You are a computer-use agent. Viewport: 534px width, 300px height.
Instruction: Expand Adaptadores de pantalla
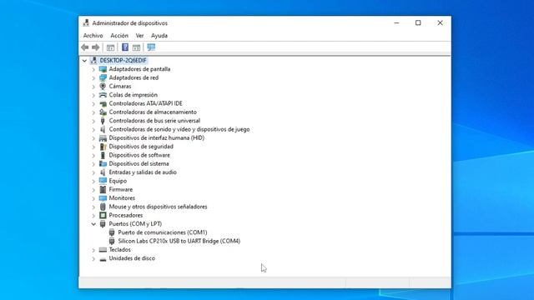(x=93, y=69)
